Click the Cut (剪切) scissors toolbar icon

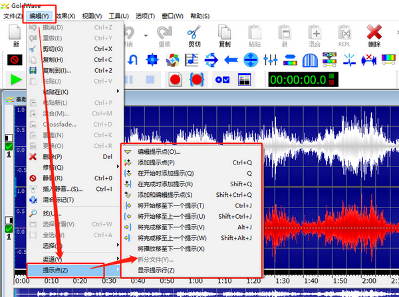point(194,33)
